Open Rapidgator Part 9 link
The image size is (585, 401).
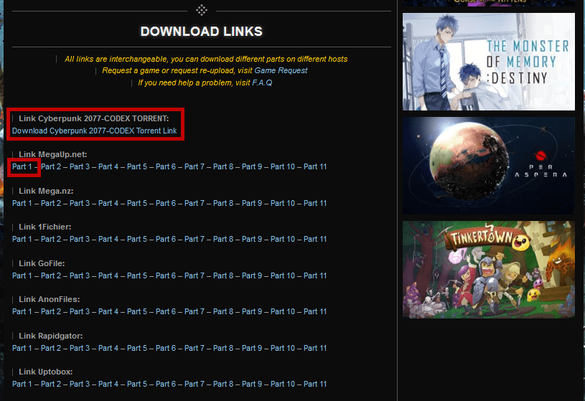pos(252,348)
